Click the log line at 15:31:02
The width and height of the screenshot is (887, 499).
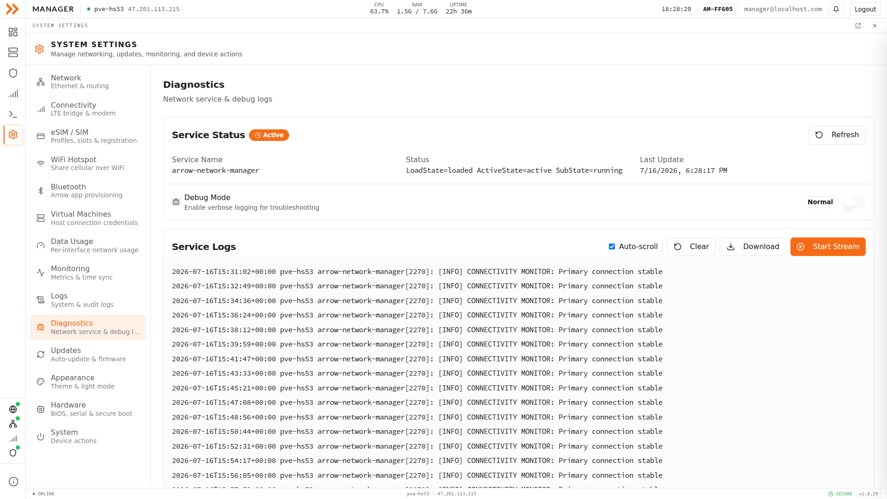click(417, 272)
